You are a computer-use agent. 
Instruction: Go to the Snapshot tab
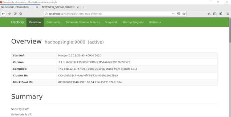coord(111,22)
